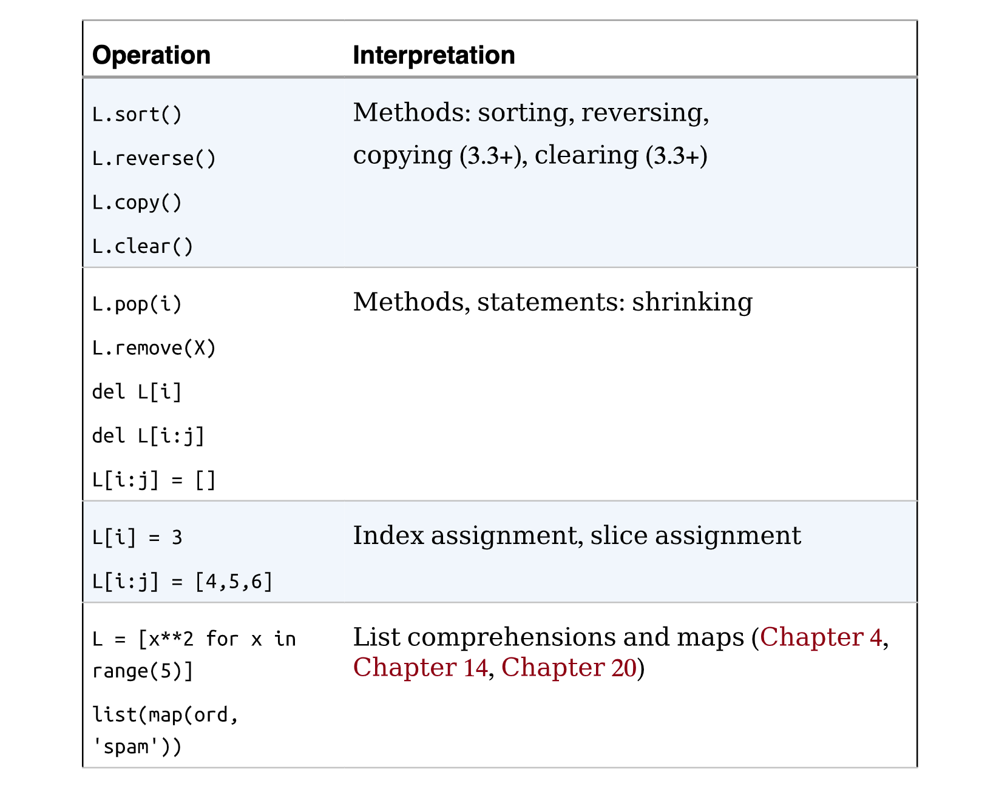Click the Operation column header

pos(151,55)
